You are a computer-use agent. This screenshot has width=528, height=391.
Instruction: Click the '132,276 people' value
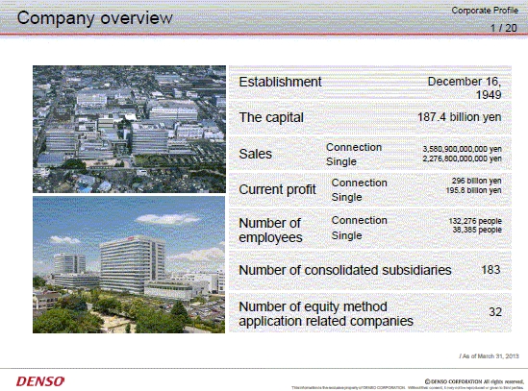[x=475, y=221]
